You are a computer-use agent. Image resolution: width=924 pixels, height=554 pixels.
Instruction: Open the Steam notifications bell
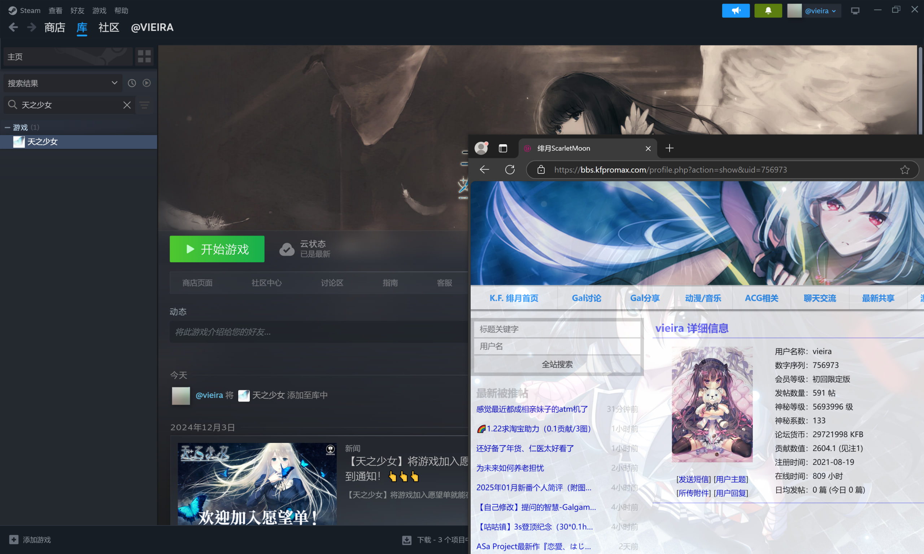(768, 10)
